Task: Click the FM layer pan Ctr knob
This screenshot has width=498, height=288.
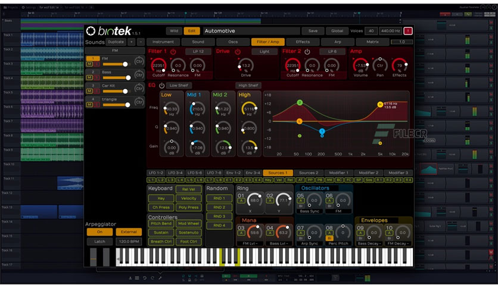Action: pos(139,61)
